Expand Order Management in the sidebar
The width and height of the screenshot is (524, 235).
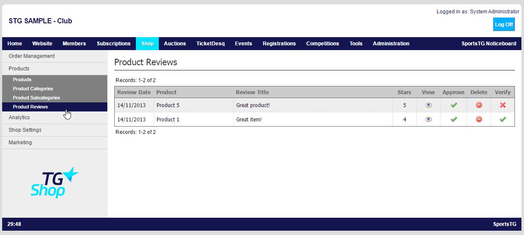pyautogui.click(x=55, y=56)
